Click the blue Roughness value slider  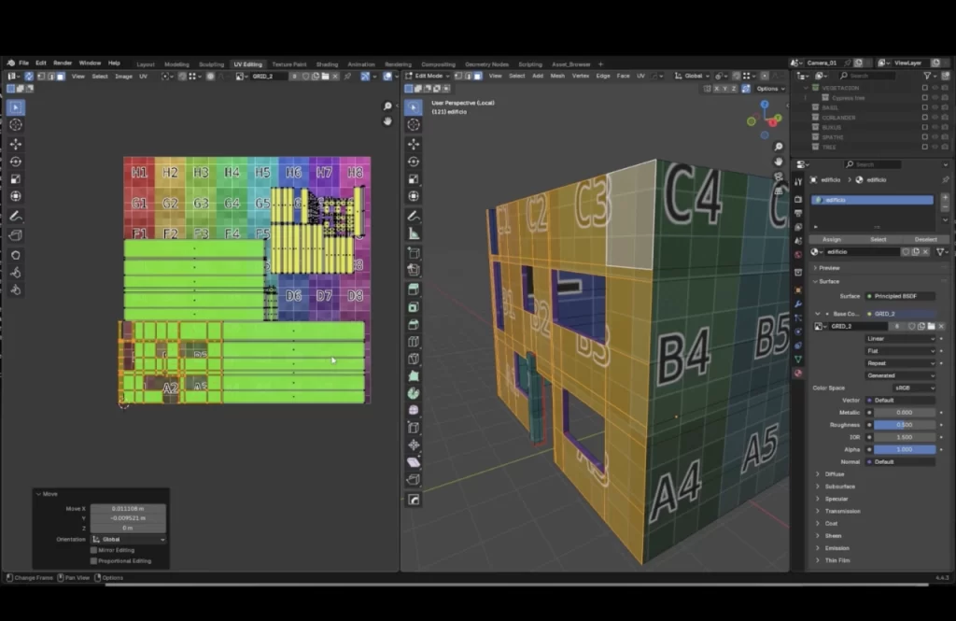click(902, 425)
